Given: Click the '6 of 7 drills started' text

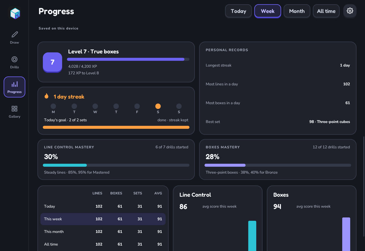Looking at the screenshot, I should [x=172, y=147].
